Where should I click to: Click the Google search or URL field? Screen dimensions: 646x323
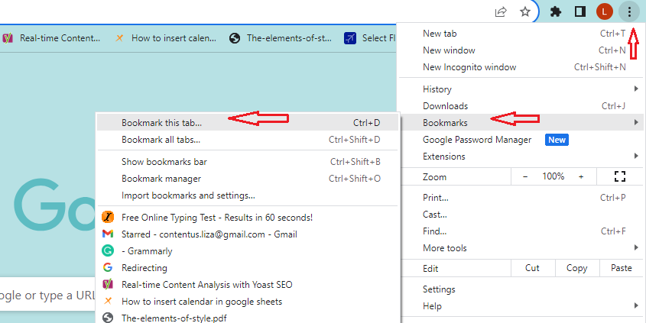point(47,296)
